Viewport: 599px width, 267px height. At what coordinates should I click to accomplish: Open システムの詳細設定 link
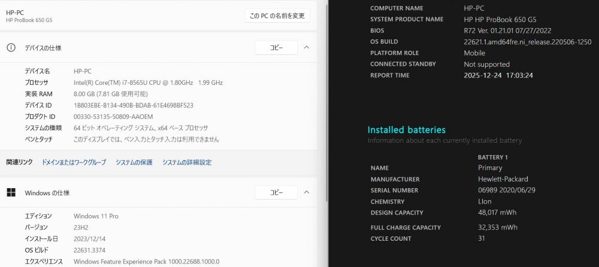187,162
